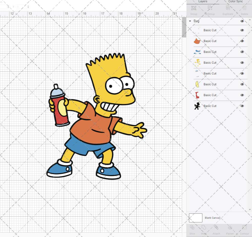Click the Group icon in Layers panel

(194, 8)
